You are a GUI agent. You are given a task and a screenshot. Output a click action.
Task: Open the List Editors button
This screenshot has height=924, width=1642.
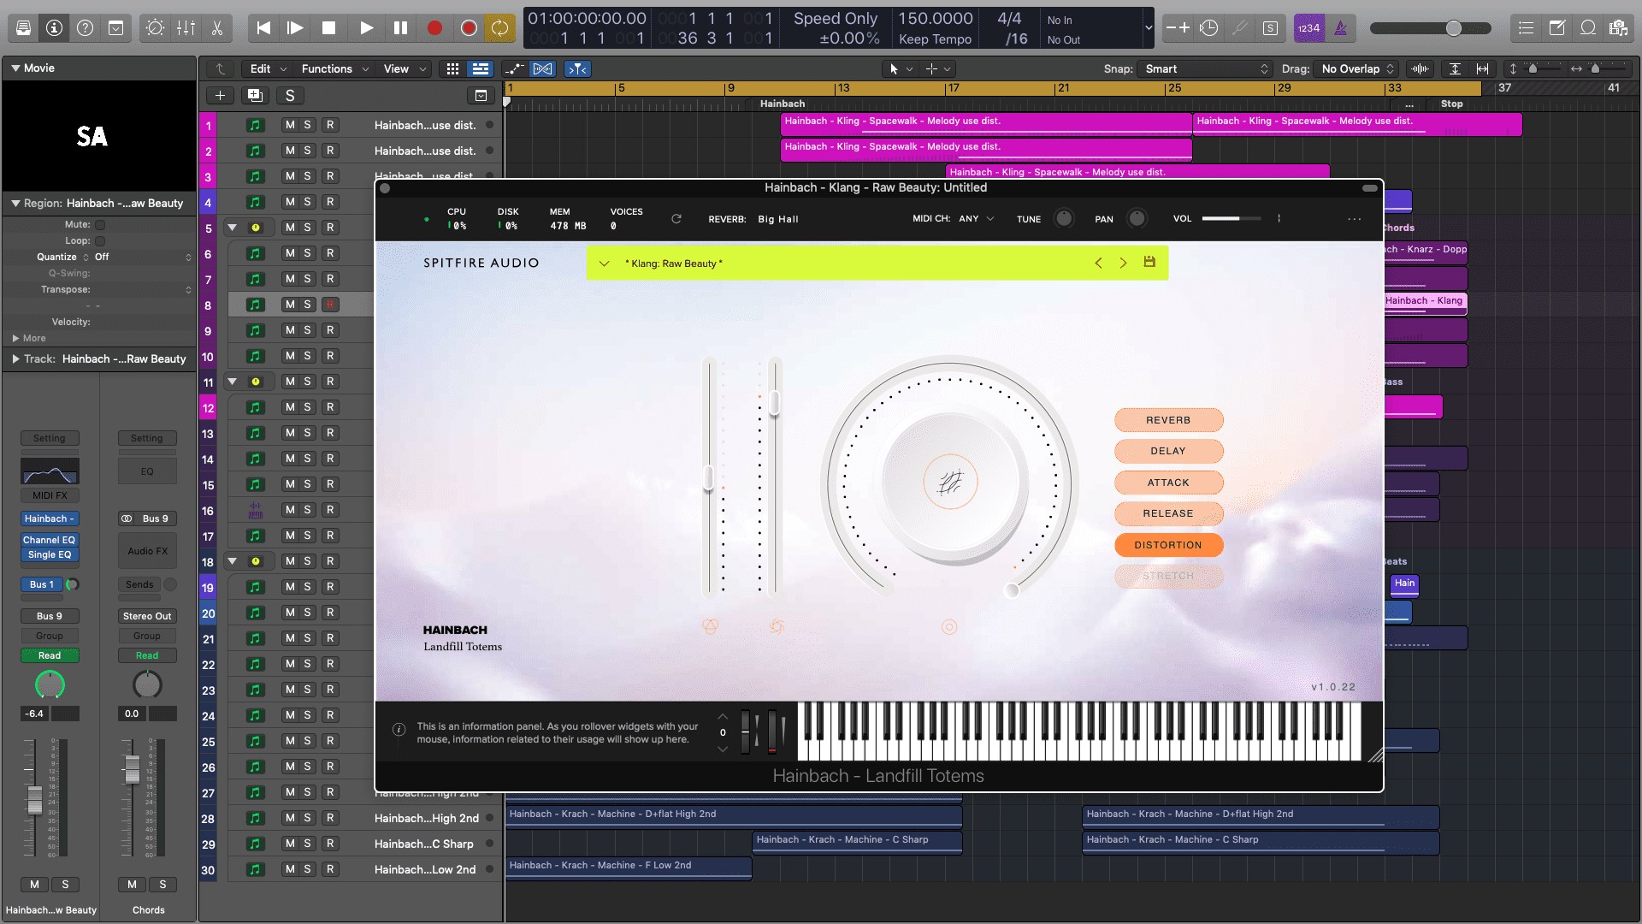(1526, 28)
